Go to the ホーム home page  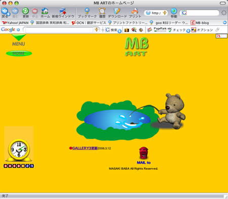[x=45, y=13]
